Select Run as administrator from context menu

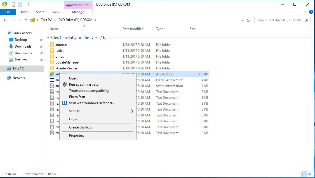[84, 85]
